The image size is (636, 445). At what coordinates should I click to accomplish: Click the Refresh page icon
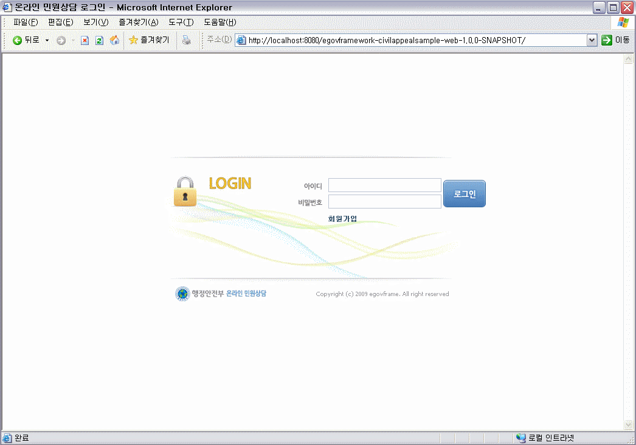(99, 40)
